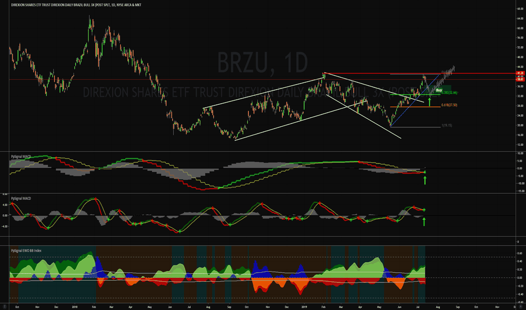The height and width of the screenshot is (310, 526).
Task: Click the red 38.81 price label
Action: click(x=520, y=79)
